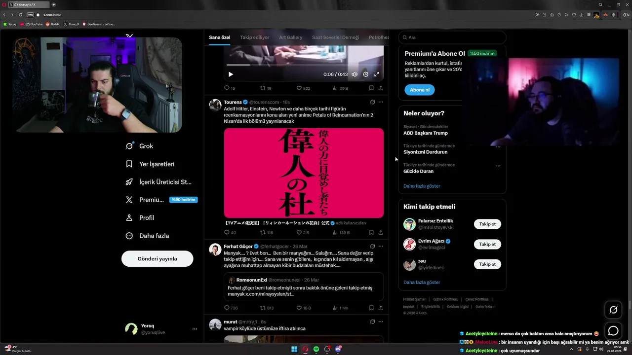Show more trends via Daha fazla göster
The width and height of the screenshot is (632, 355).
click(x=422, y=186)
